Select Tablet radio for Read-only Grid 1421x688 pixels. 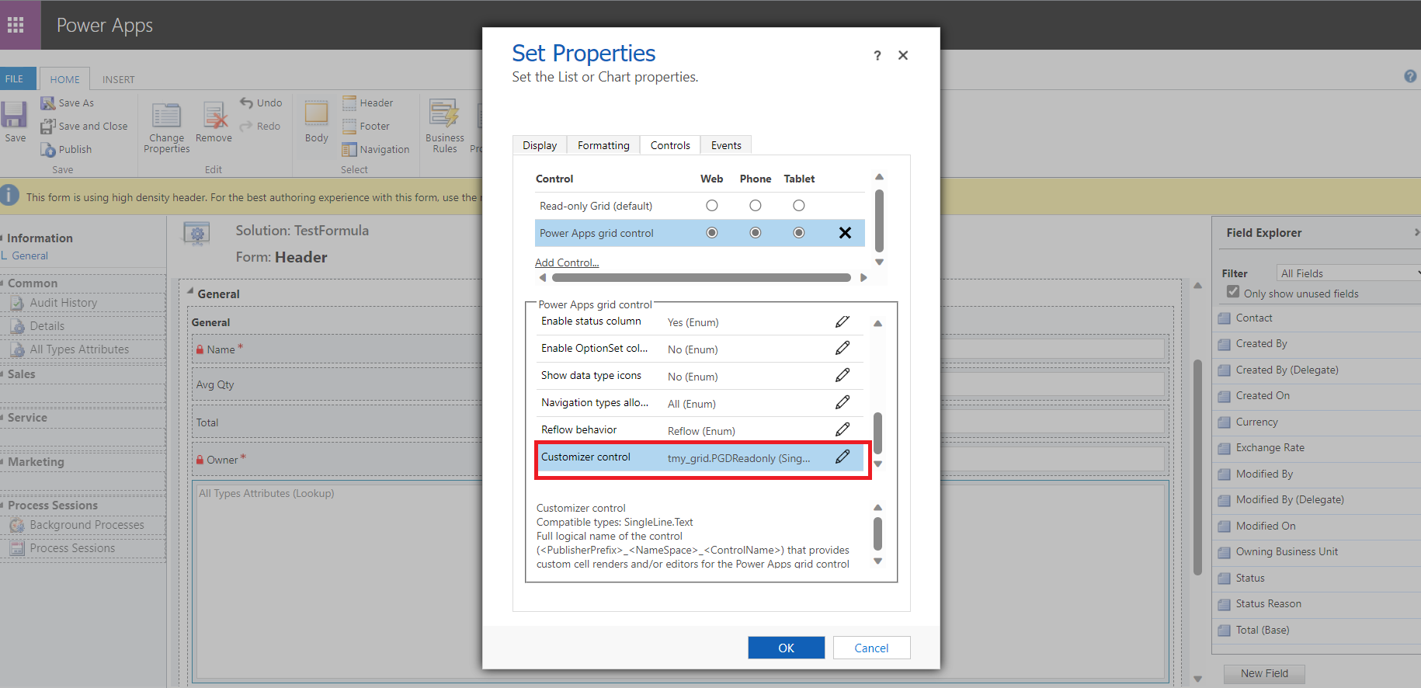click(x=799, y=206)
